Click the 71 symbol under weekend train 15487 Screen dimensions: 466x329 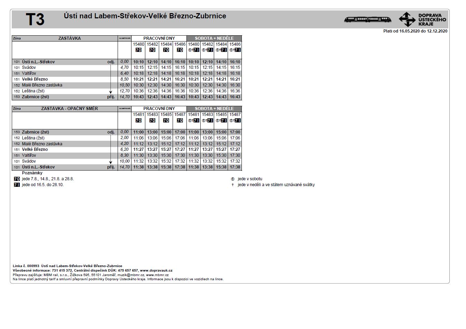[237, 121]
